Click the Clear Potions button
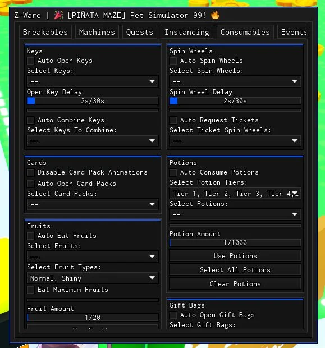This screenshot has height=348, width=325. coord(235,284)
